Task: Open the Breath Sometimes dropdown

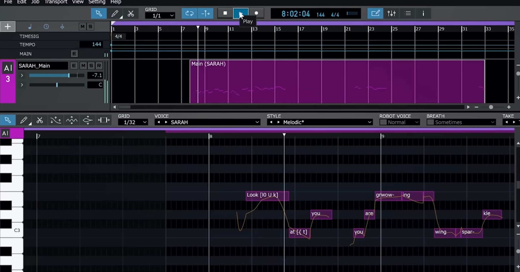Action: pos(465,122)
